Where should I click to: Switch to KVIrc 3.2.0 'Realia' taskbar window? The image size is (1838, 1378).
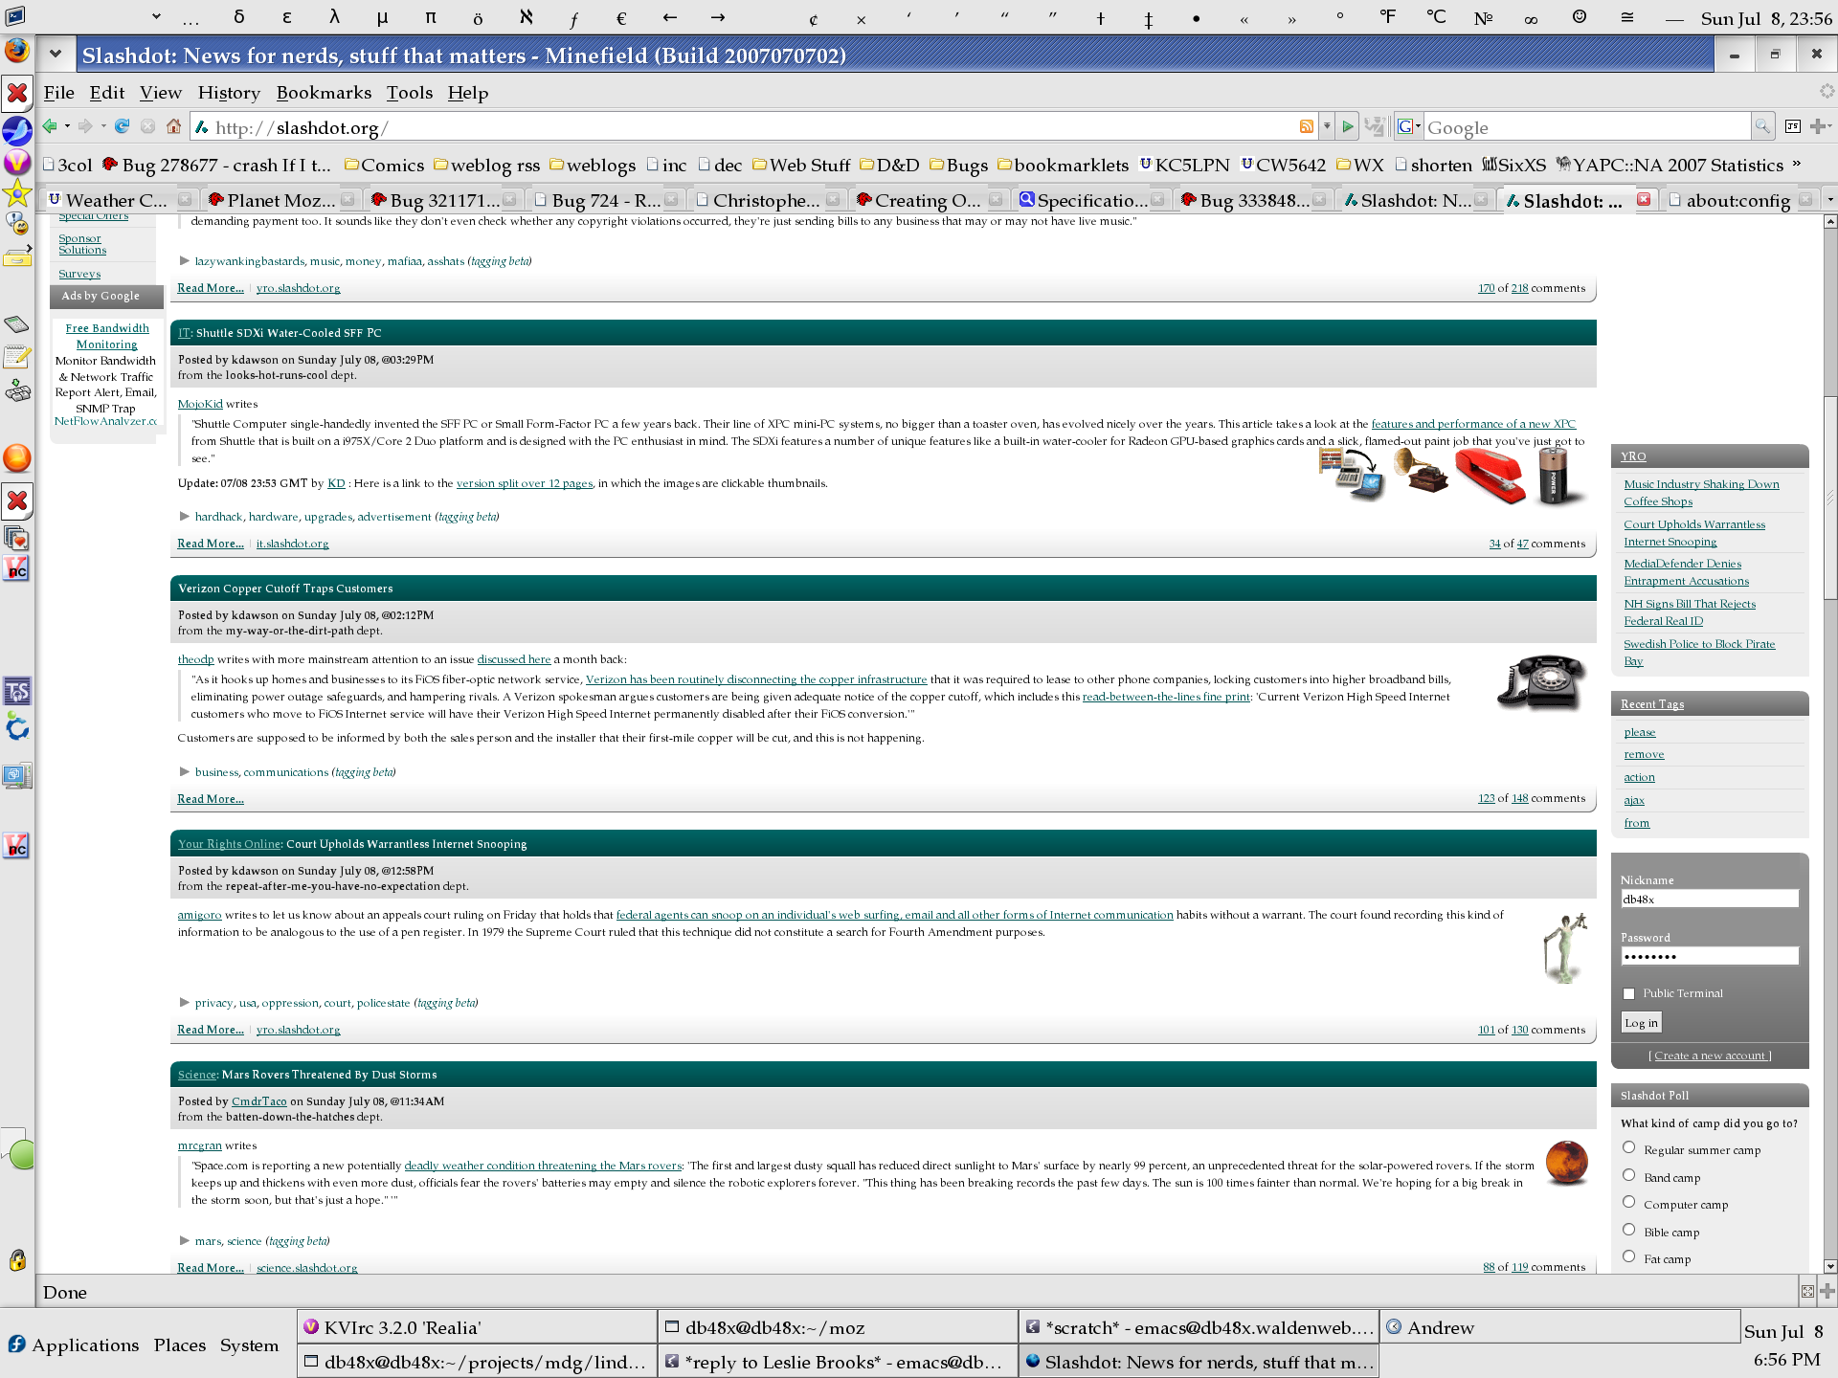[478, 1327]
